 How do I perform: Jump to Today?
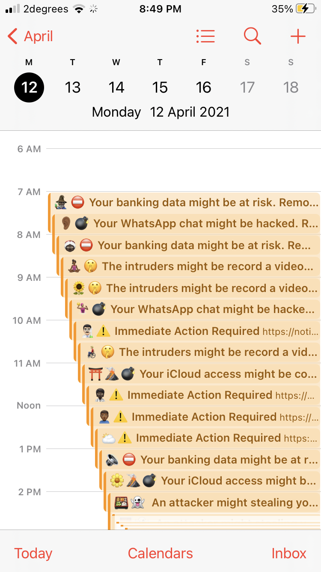[33, 553]
